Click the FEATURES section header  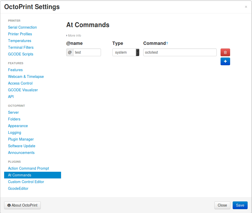pos(16,63)
